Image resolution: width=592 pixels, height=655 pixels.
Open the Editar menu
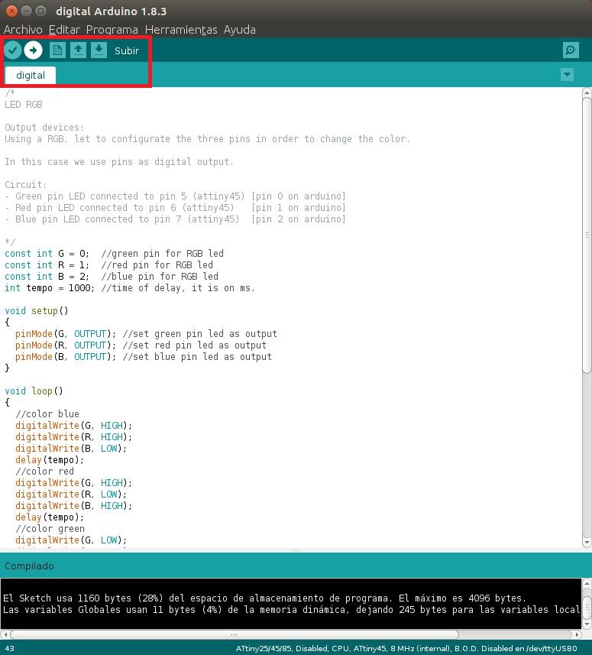coord(64,30)
